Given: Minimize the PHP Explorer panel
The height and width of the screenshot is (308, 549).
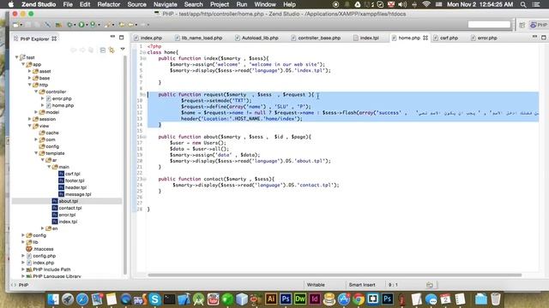Looking at the screenshot, I should pos(112,37).
